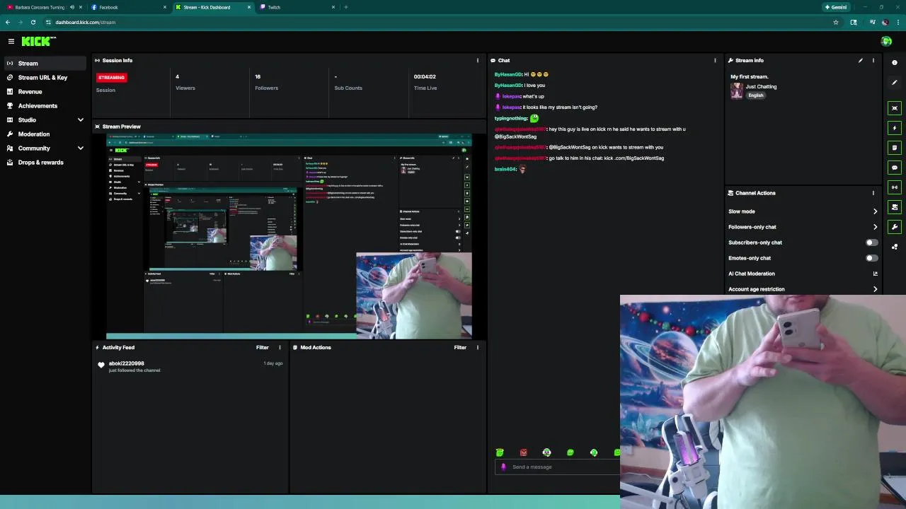Toggle the wrench widget icon in right rail
The height and width of the screenshot is (509, 906).
(895, 227)
